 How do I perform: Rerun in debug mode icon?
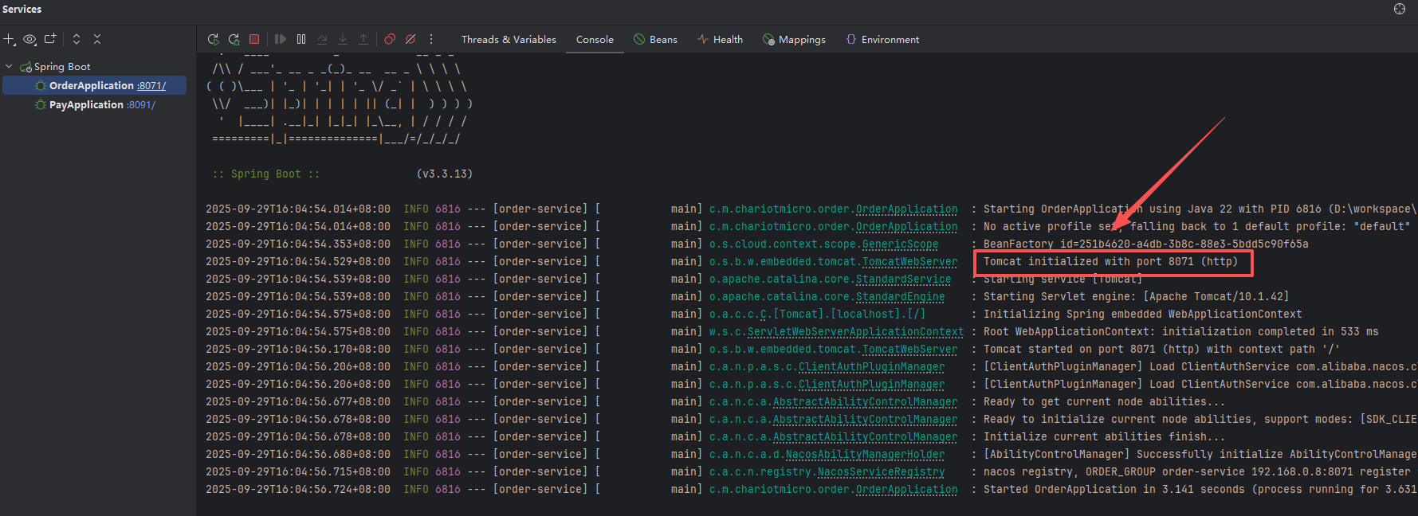pyautogui.click(x=234, y=39)
